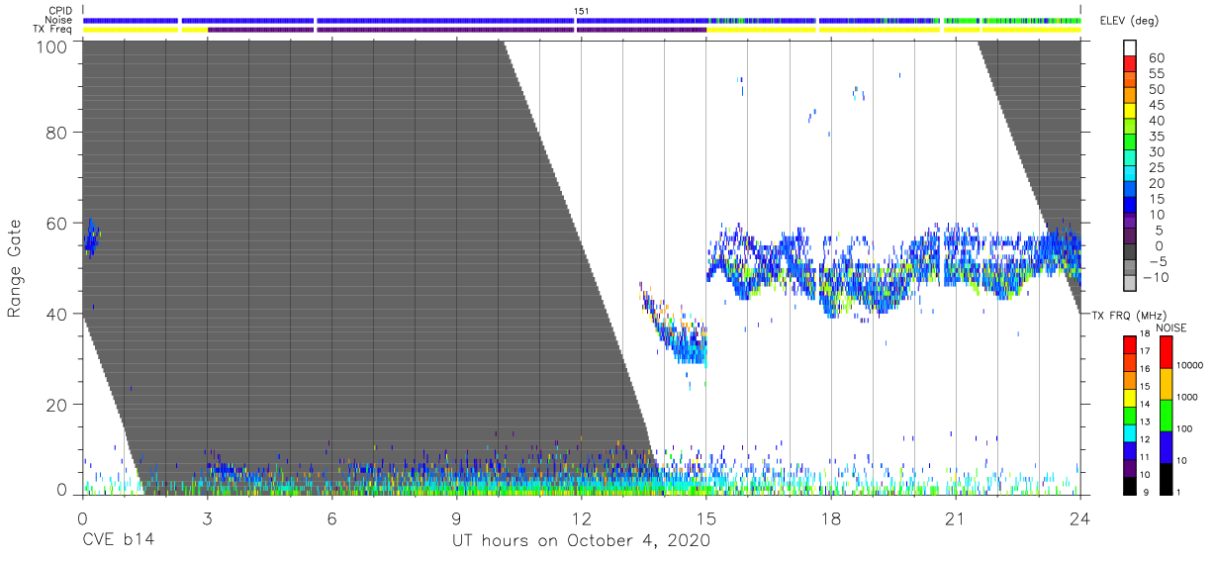This screenshot has width=1215, height=561.
Task: Click the '10000' label on NOISE scale
Action: (1188, 366)
